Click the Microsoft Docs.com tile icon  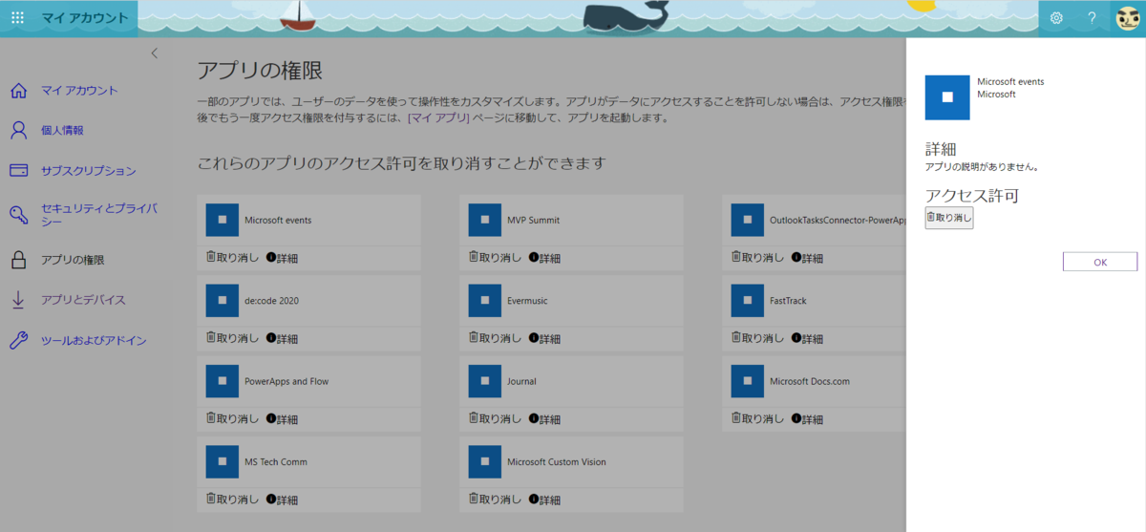(x=747, y=381)
